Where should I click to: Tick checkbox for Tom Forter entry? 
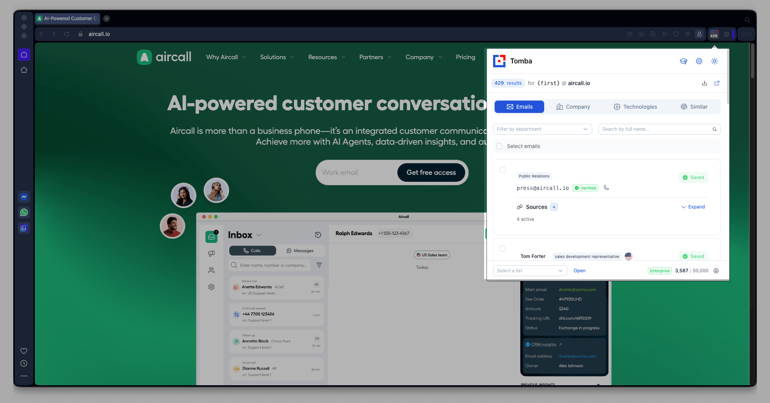[x=503, y=249]
